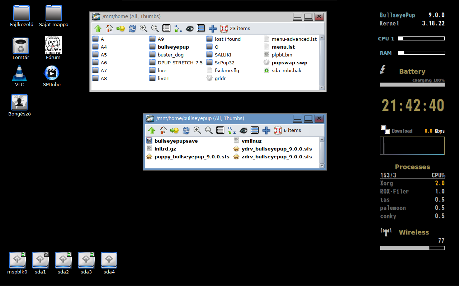Open window menu icon of /mnt/home title bar

96,16
